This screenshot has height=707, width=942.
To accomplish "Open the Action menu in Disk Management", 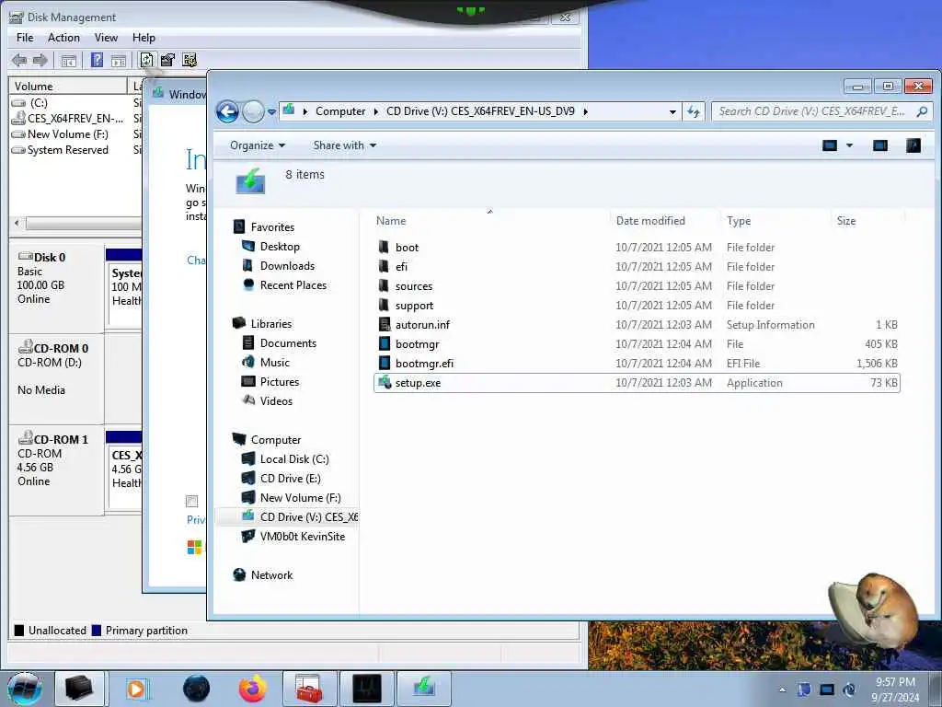I will click(63, 38).
